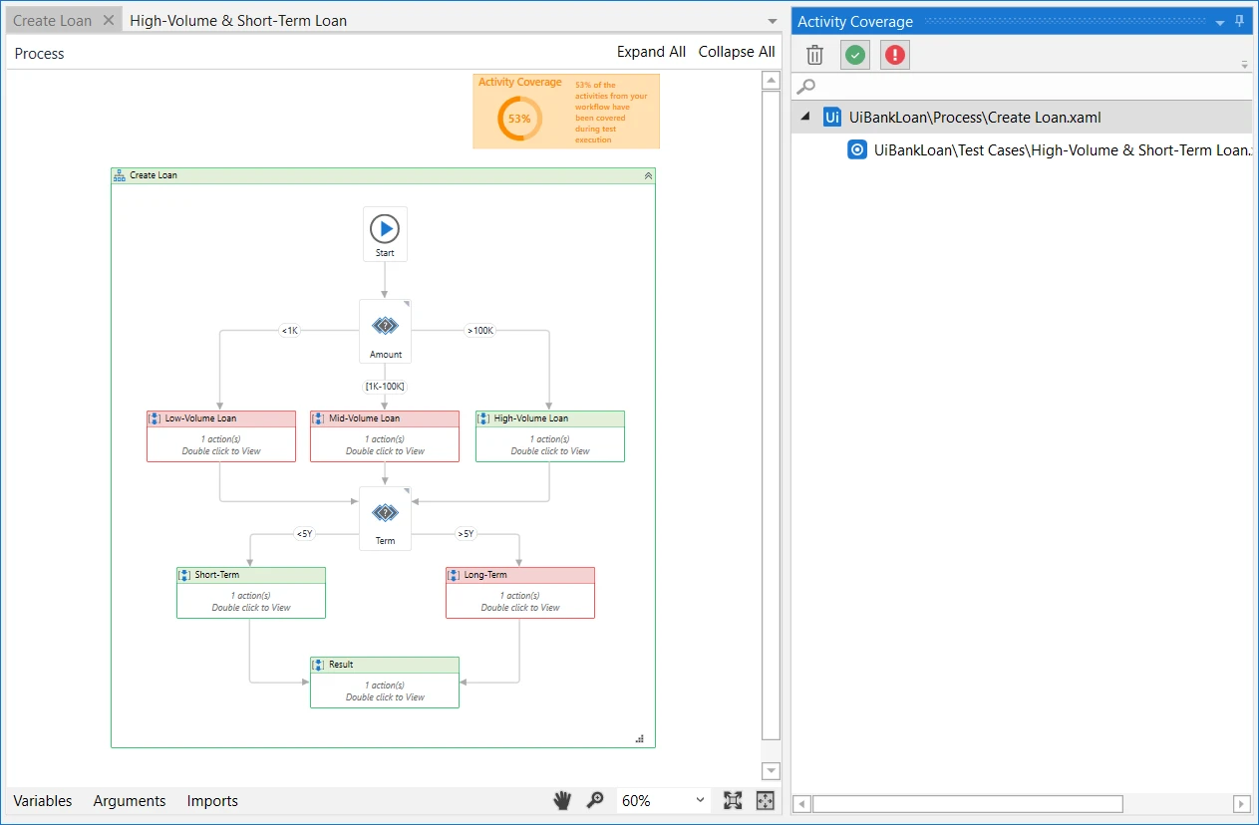Viewport: 1259px width, 825px height.
Task: Click the overview icon at bottom right
Action: pyautogui.click(x=766, y=800)
